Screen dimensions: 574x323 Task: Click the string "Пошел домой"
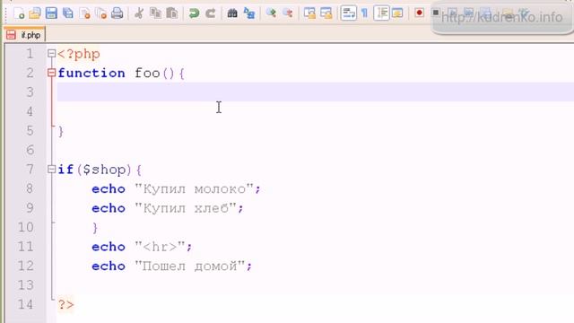coord(190,266)
